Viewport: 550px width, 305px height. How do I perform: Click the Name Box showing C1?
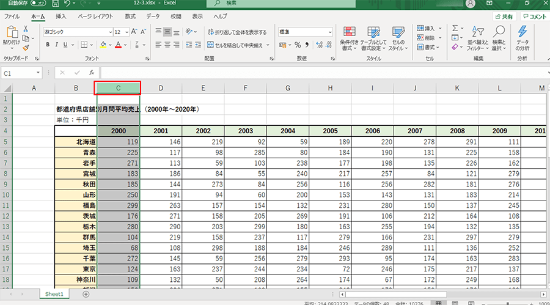(21, 73)
